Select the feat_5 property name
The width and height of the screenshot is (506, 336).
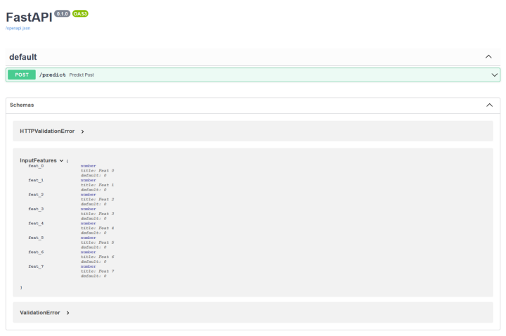tap(36, 238)
